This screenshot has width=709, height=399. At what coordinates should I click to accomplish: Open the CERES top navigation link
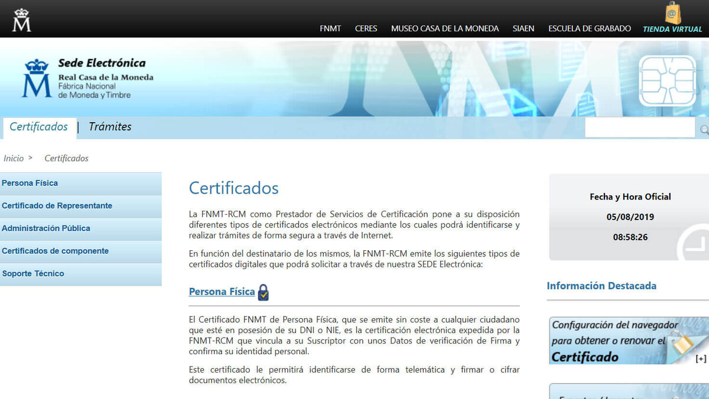coord(366,28)
